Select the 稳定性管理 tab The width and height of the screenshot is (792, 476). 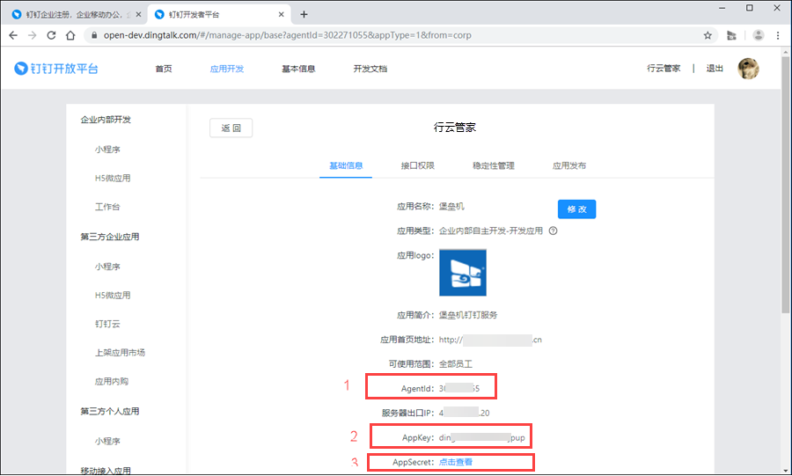coord(494,165)
